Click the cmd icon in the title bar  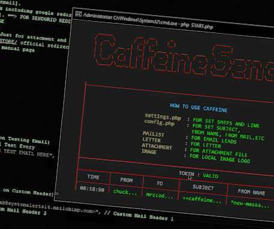78,14
